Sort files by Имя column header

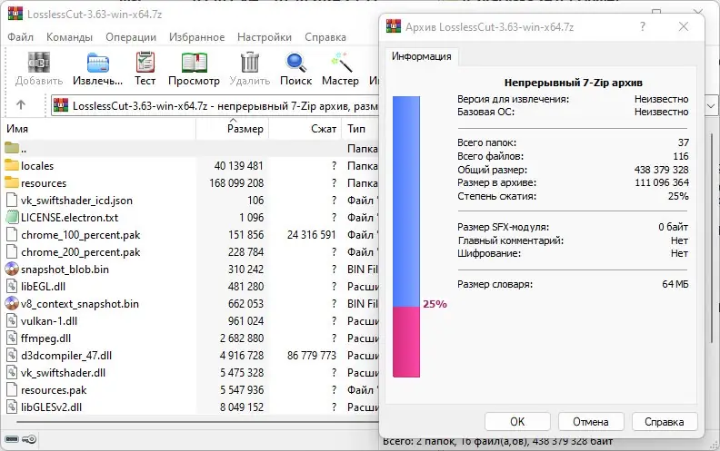click(99, 129)
